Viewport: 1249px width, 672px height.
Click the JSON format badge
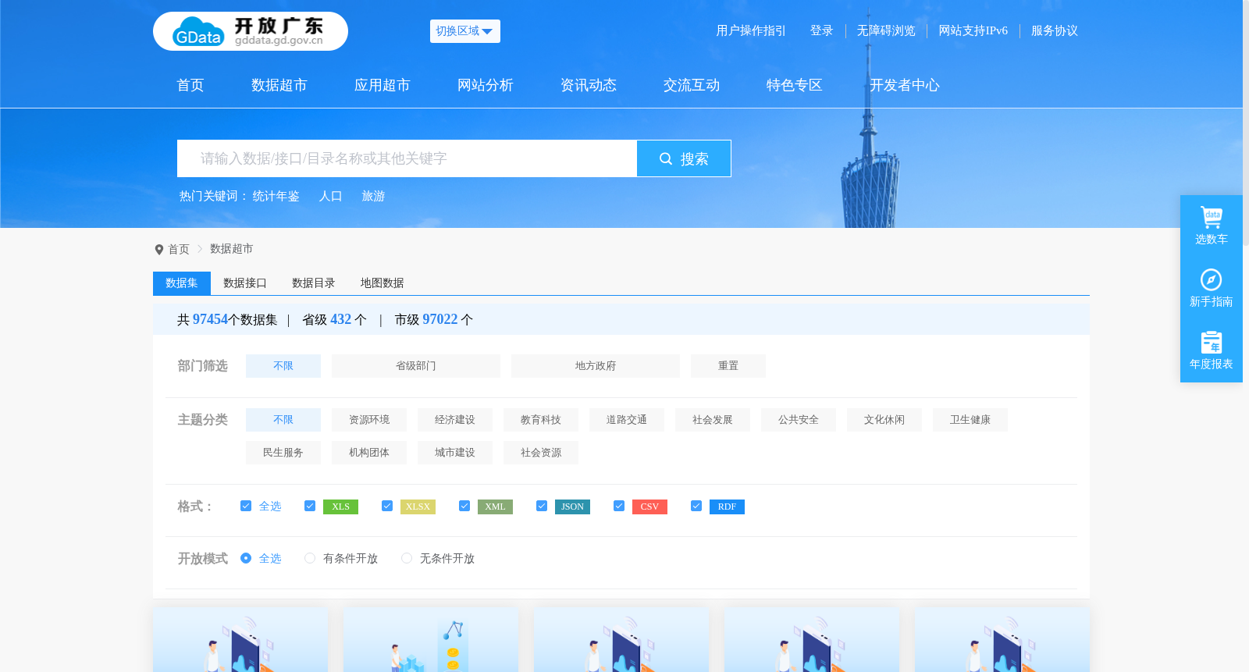572,507
